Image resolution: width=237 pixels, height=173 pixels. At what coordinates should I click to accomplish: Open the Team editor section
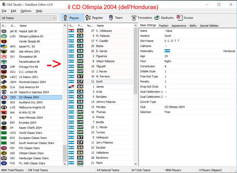tap(116, 18)
